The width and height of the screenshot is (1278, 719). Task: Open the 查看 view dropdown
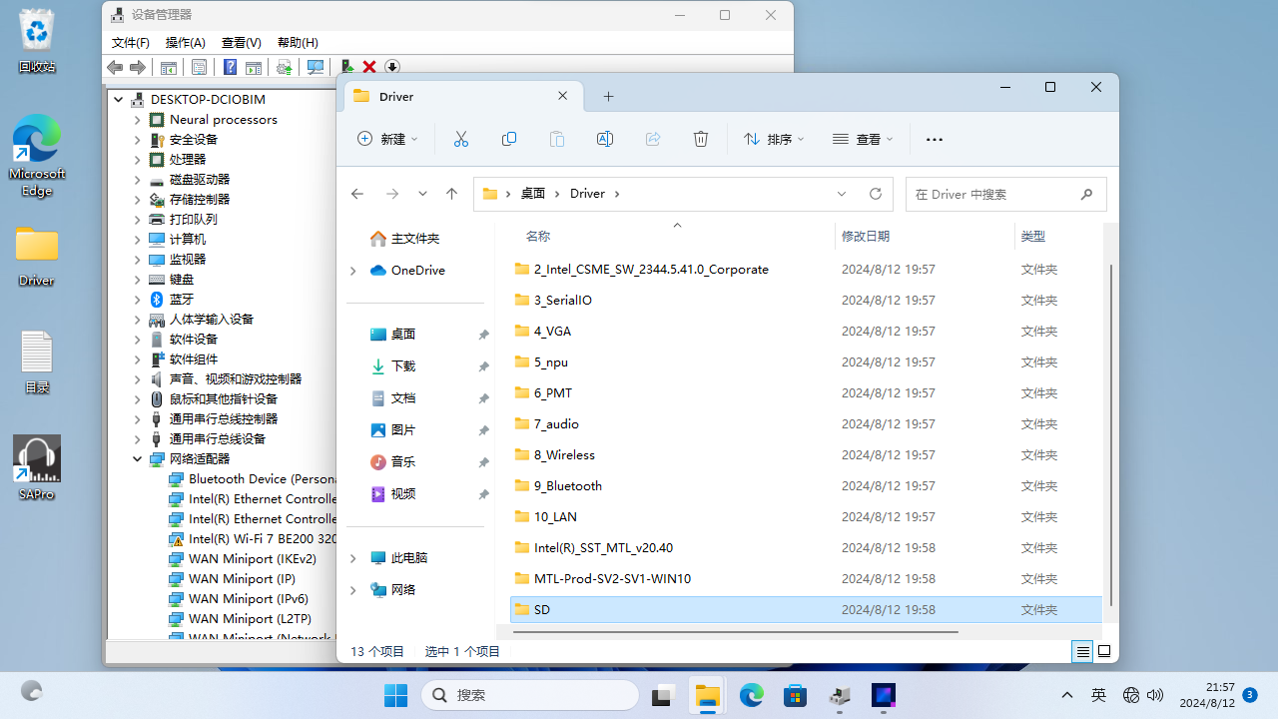(x=863, y=139)
